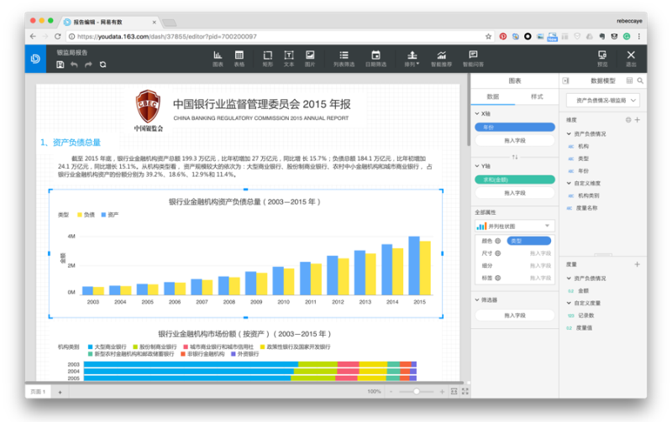672x422 pixels.
Task: Fit the canvas to the window
Action: (x=454, y=392)
